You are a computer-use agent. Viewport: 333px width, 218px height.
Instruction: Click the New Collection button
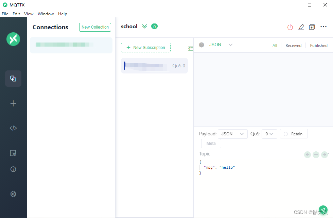pos(95,27)
